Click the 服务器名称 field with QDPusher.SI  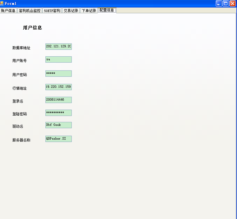tap(58, 139)
